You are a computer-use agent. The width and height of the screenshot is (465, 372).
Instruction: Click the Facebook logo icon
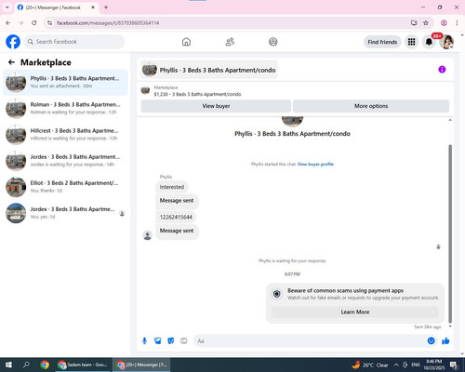click(x=13, y=42)
